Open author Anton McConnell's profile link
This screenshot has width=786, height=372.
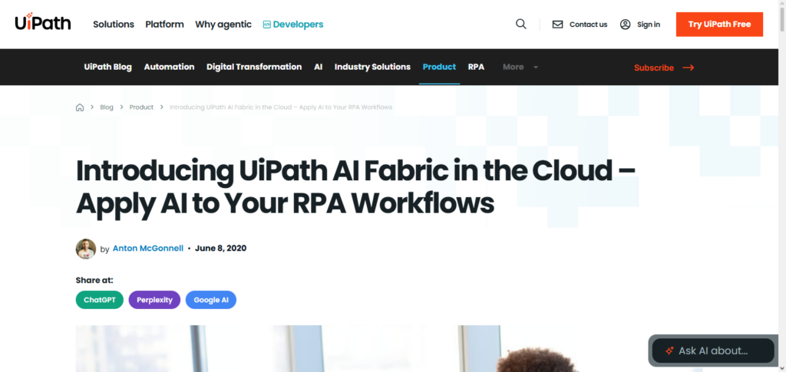[x=148, y=249]
